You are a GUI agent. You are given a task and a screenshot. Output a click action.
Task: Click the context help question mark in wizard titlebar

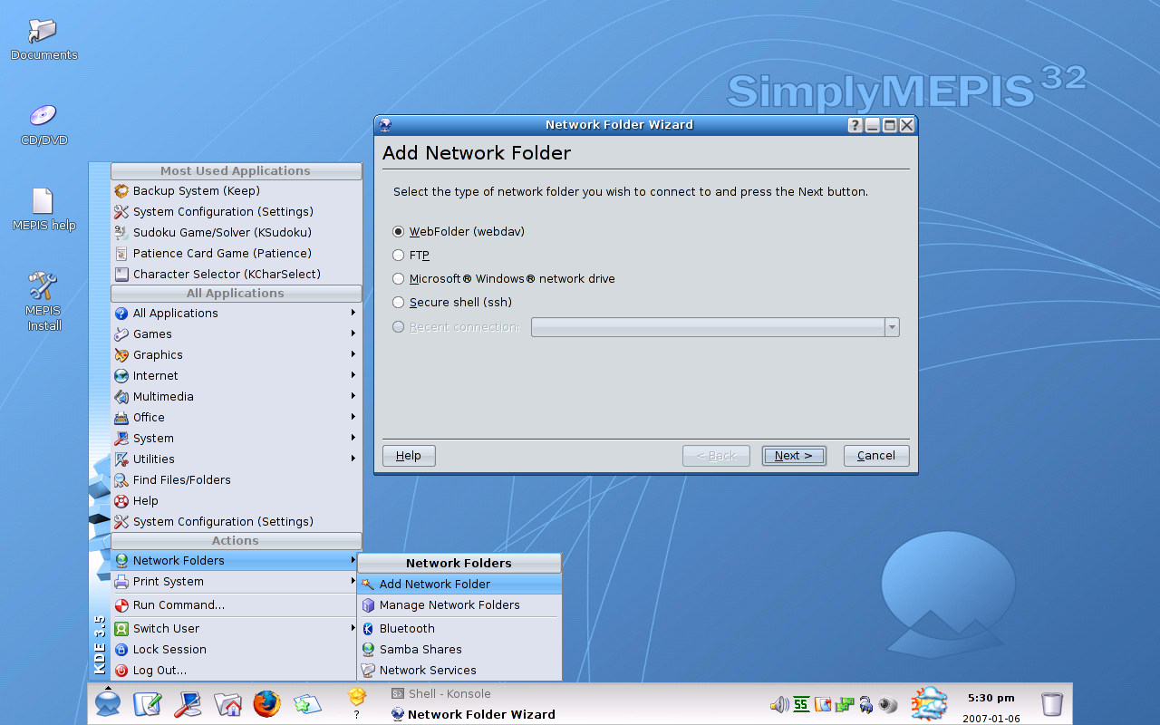click(x=855, y=125)
